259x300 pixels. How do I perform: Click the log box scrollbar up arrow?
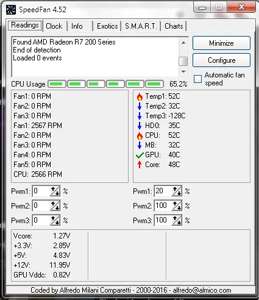pos(183,43)
